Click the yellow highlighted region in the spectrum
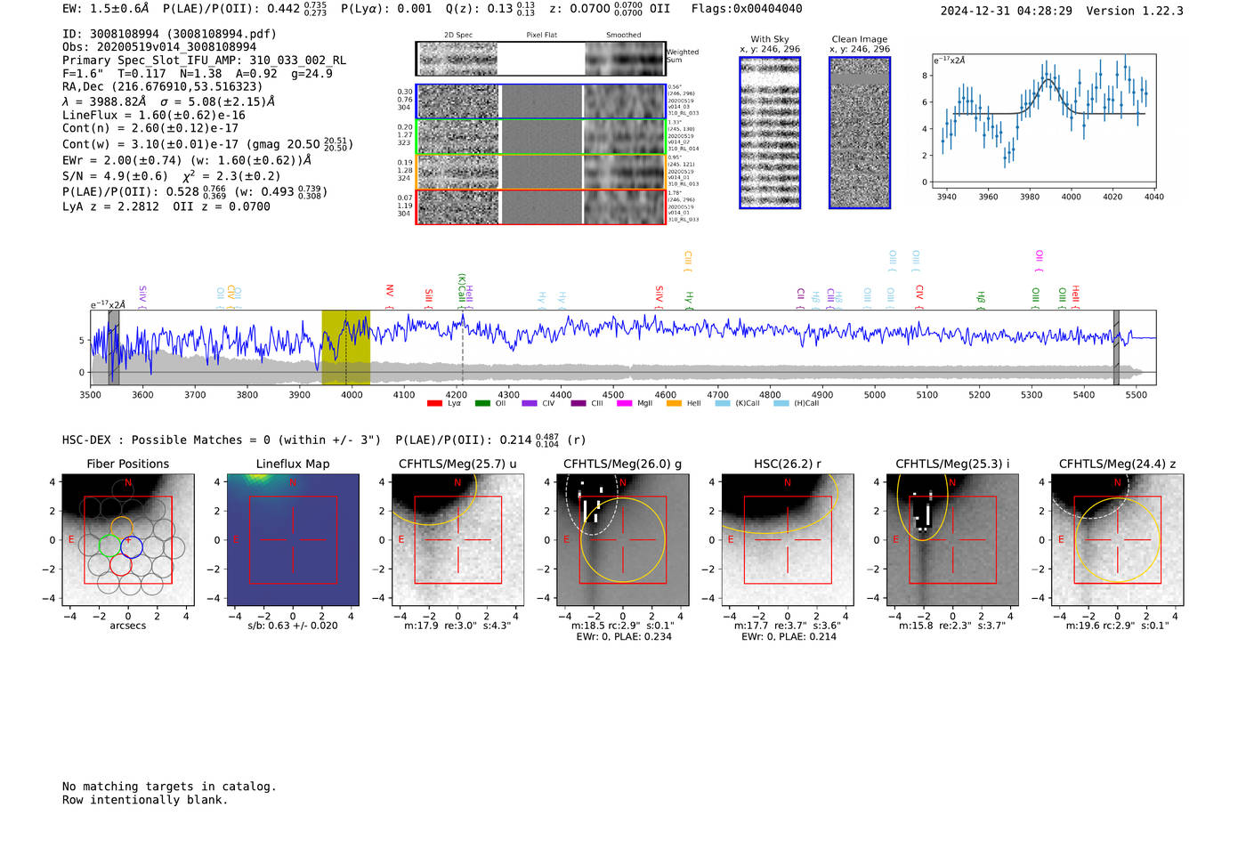1246x848 pixels. [x=345, y=347]
